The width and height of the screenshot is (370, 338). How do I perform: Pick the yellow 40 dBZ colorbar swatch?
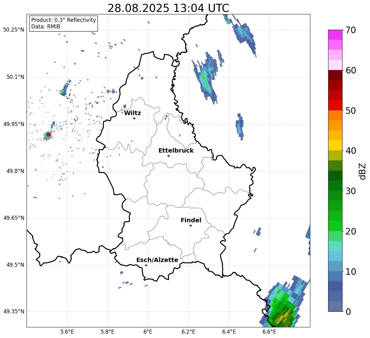335,145
